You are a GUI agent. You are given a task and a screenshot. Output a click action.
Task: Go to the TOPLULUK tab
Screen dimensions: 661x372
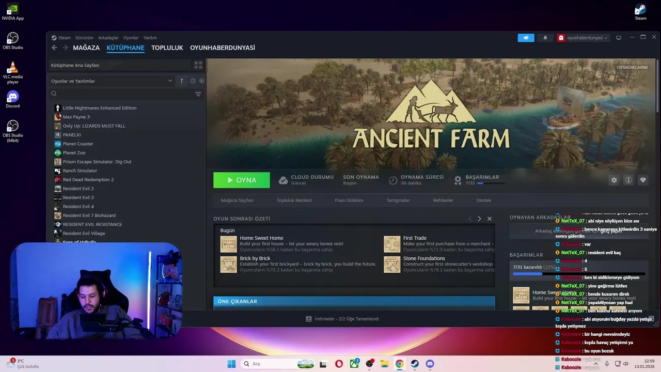167,48
